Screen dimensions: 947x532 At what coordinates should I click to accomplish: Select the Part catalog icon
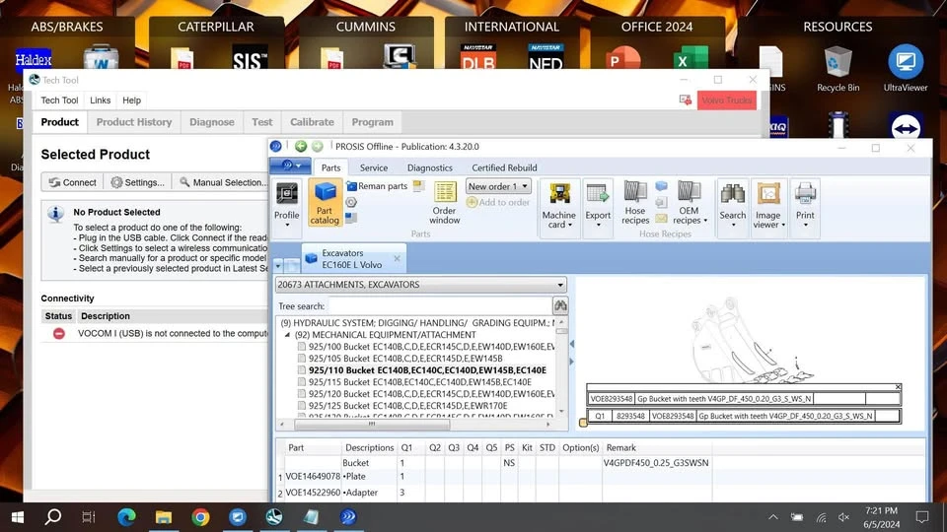[x=325, y=203]
